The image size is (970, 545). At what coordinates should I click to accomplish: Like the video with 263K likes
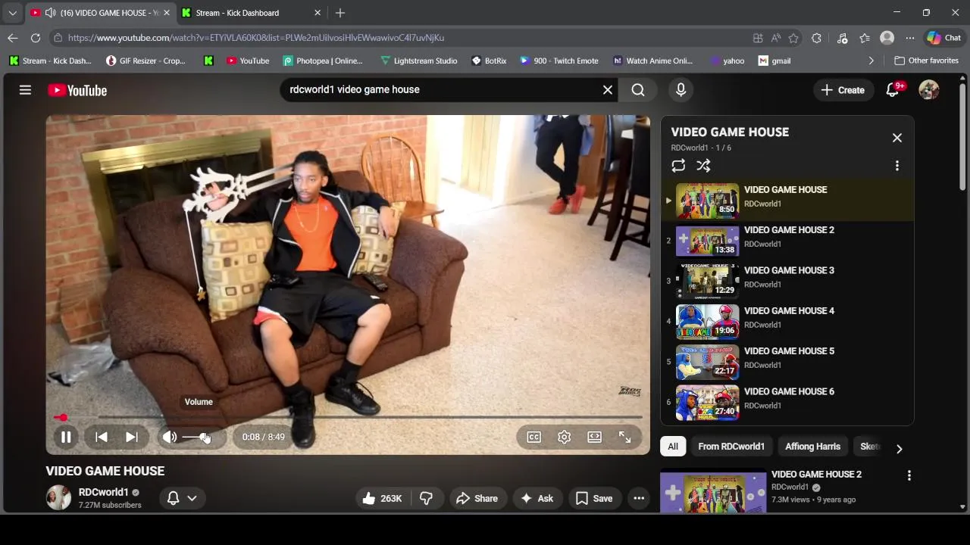(383, 498)
